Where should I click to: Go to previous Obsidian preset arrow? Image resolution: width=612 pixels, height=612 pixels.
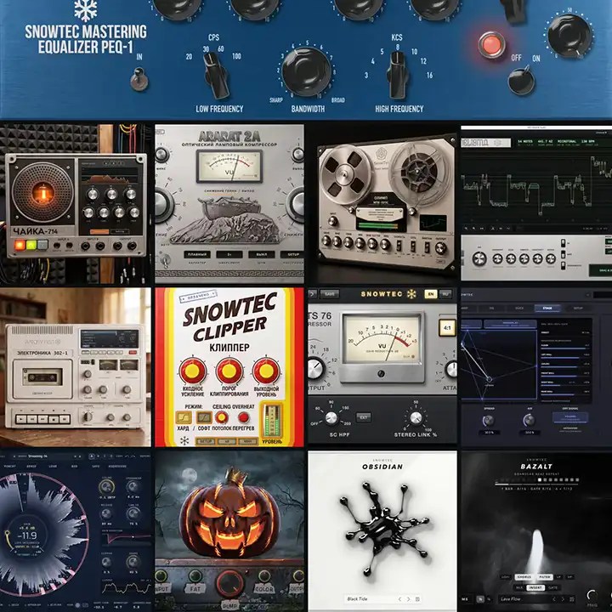click(x=399, y=599)
